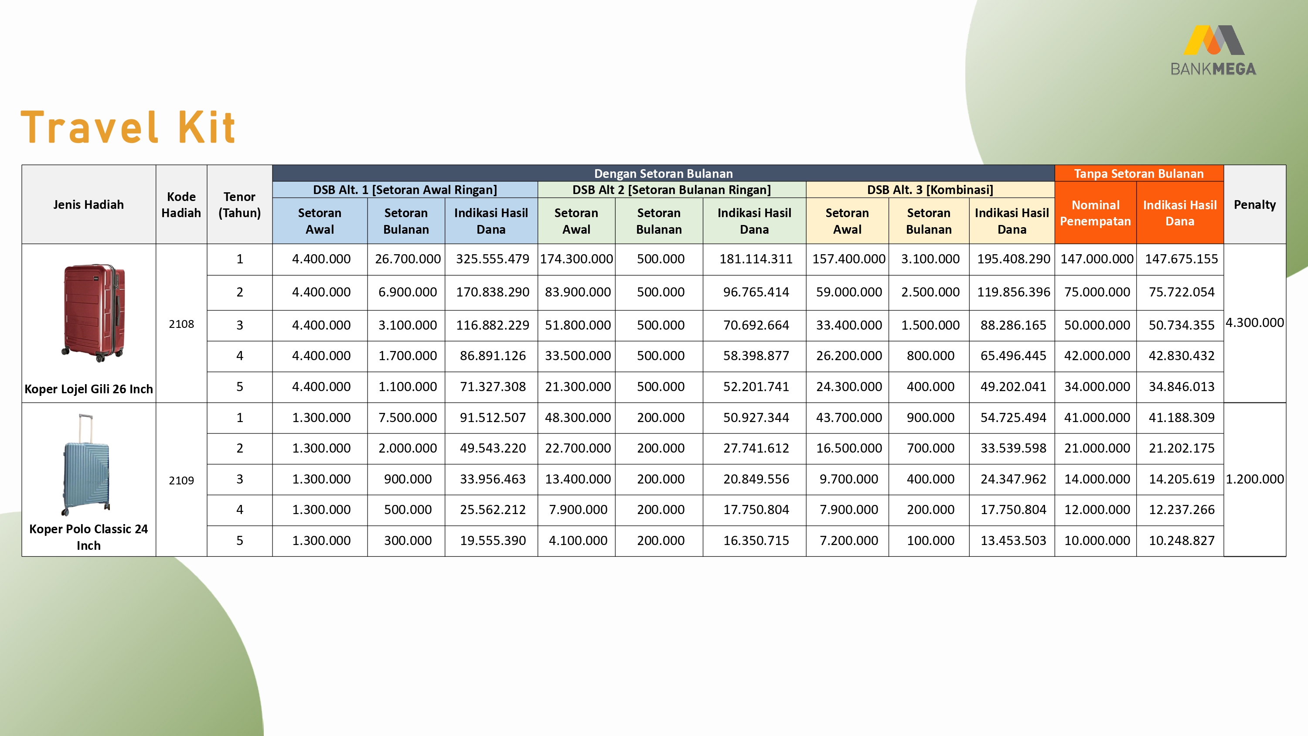
Task: Click the penalty value '4.300.000'
Action: pos(1255,323)
